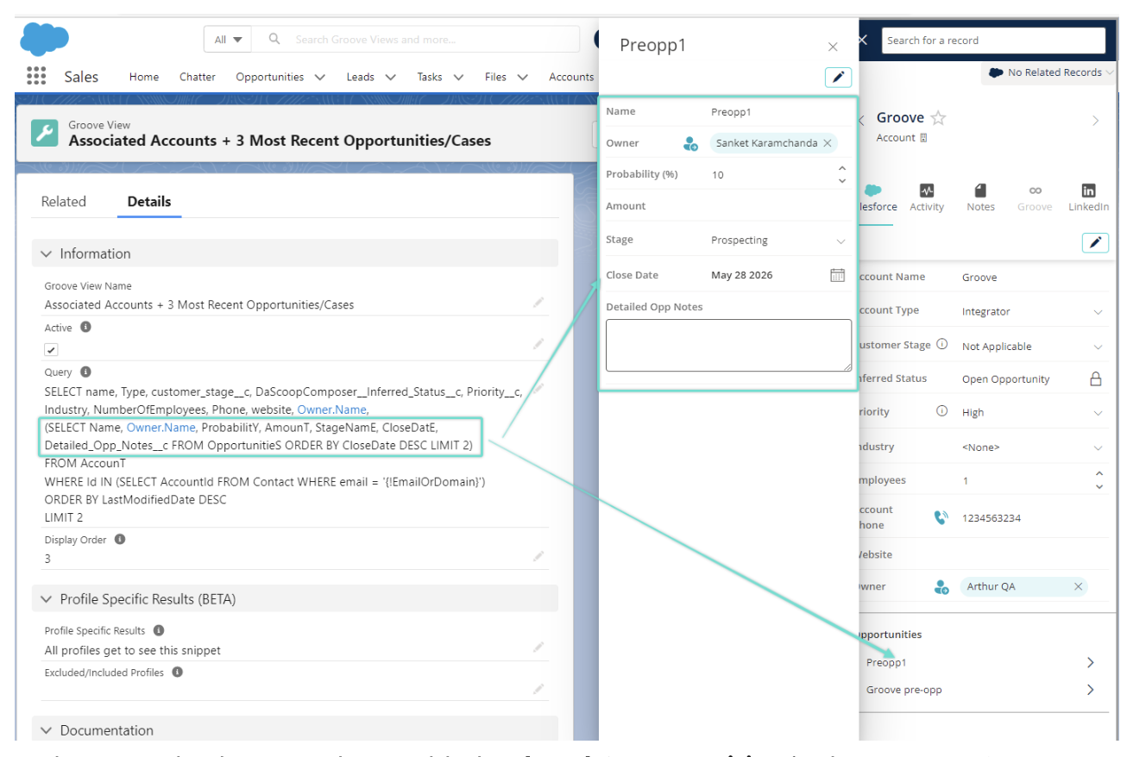Screen dimensions: 1127x757
Task: Click info icon next to Active
Action: (x=85, y=328)
